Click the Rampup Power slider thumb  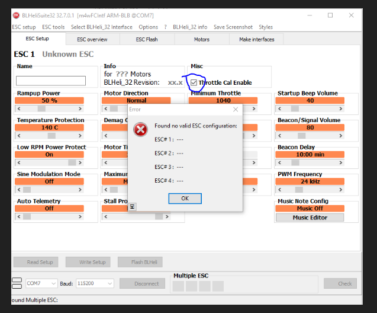tap(41, 109)
